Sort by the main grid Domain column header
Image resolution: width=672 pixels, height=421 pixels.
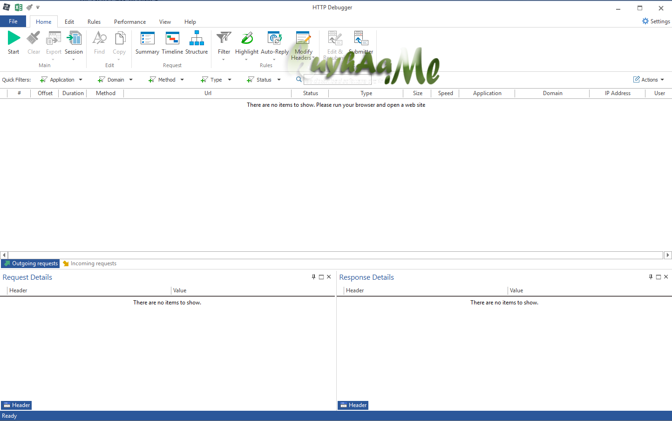pos(552,93)
